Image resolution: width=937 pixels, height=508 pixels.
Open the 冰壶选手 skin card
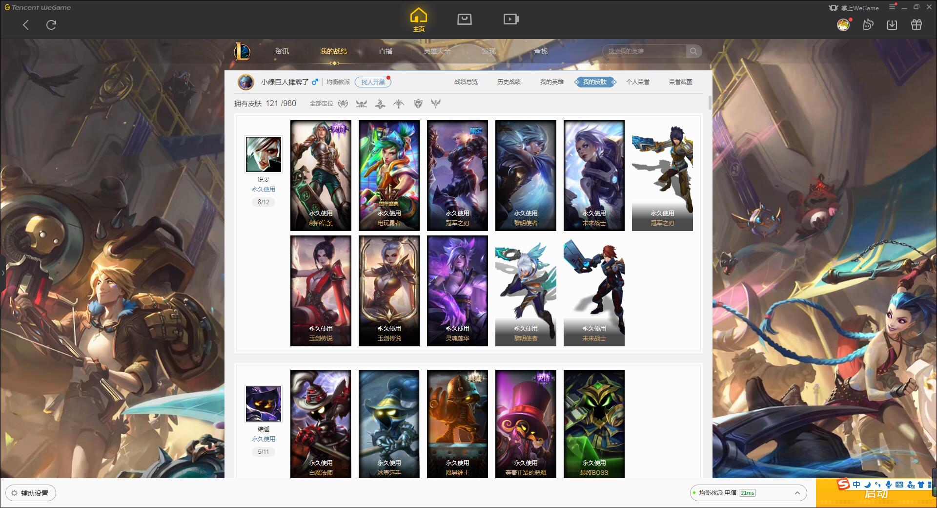[x=389, y=423]
